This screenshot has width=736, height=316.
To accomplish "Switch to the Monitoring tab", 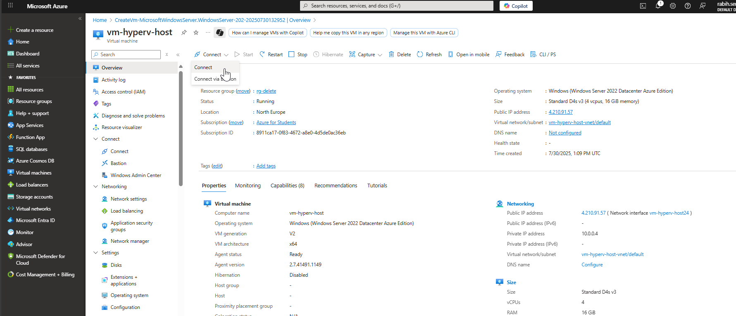I will [248, 186].
